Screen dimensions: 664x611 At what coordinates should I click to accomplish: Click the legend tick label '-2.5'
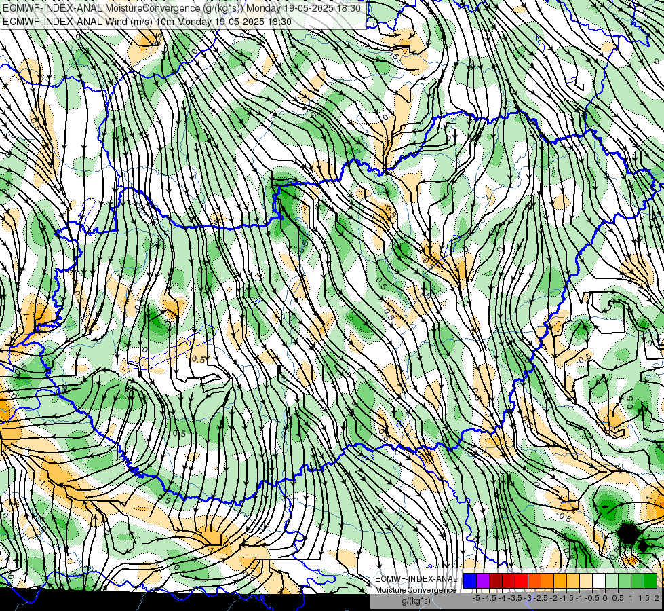point(541,598)
